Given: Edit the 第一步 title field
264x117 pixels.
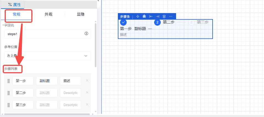Looking at the screenshot, I should (23, 81).
